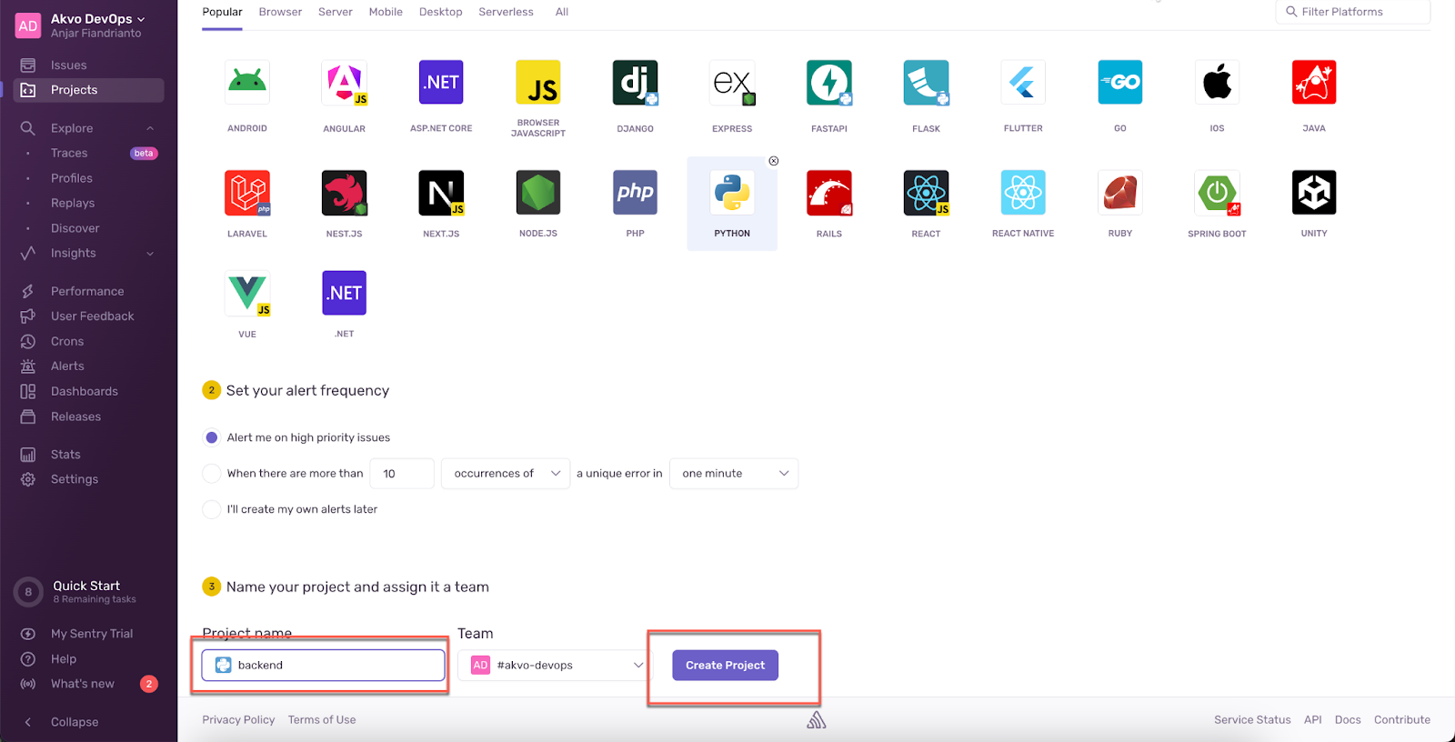Open Settings in the sidebar
This screenshot has width=1455, height=742.
tap(89, 479)
